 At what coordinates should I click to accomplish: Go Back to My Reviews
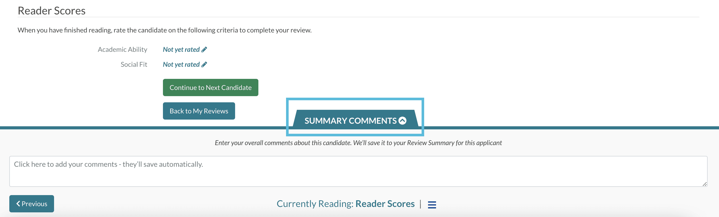click(199, 111)
